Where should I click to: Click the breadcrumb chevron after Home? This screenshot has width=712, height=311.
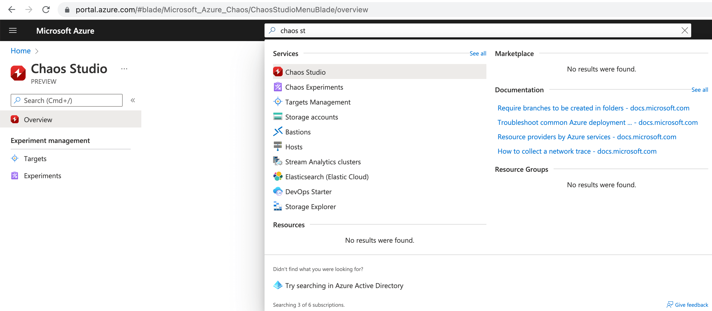click(37, 51)
